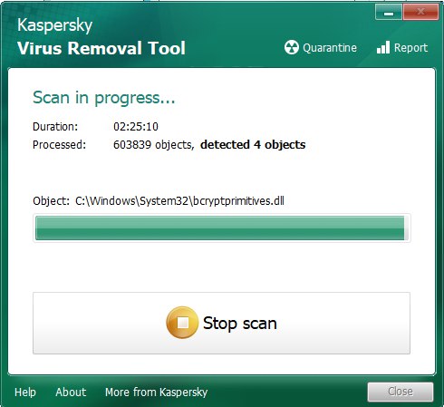The height and width of the screenshot is (407, 444).
Task: Click the green scan progress bar
Action: click(221, 228)
